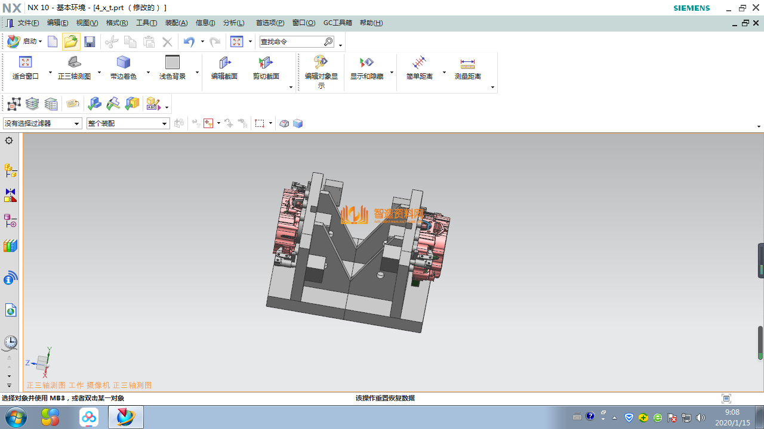Toggle the 浅色背景 light background
Screen dimensions: 764x429
click(x=172, y=68)
